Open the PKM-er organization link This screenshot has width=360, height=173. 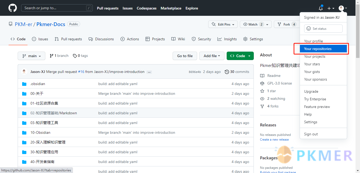[23, 24]
